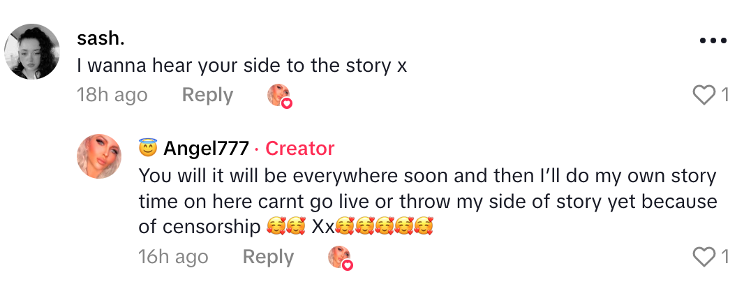
Task: Click the creator-liked badge under Angel777's reply
Action: pos(340,258)
